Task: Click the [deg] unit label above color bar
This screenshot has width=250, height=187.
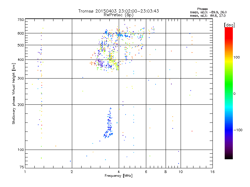Action: coord(229,25)
